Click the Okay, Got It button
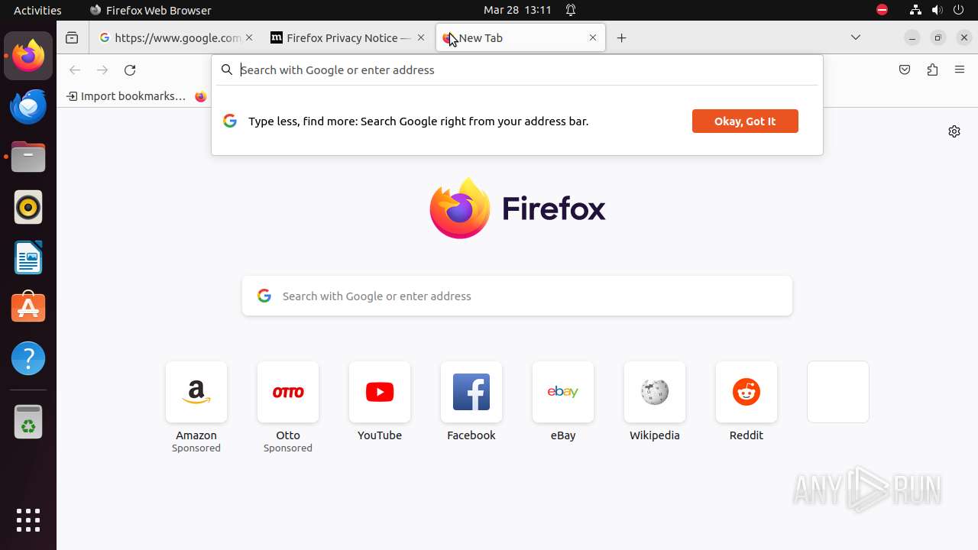978x550 pixels. [745, 121]
